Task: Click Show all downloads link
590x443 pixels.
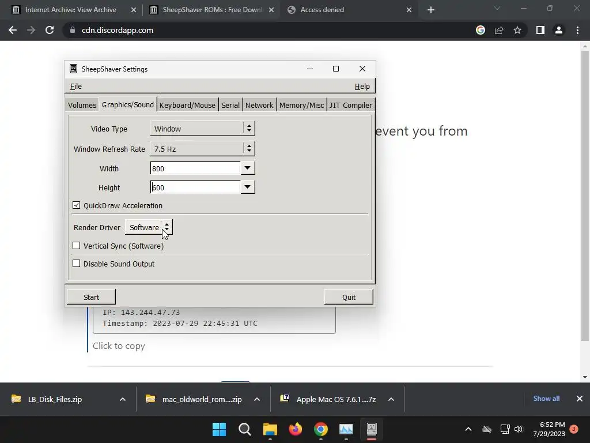Action: 546,399
